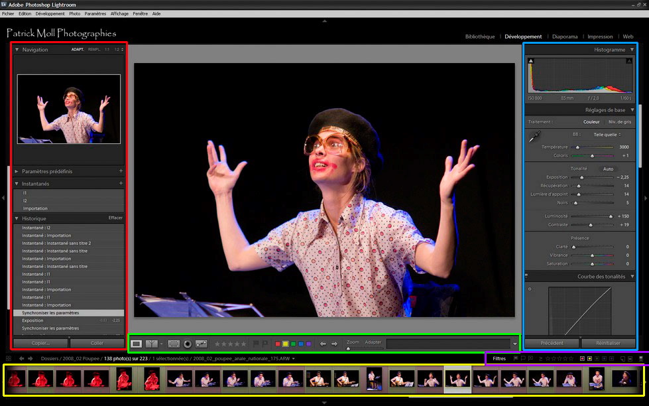The image size is (649, 406).
Task: Toggle the histogram shadow clipping indicator
Action: coord(531,61)
